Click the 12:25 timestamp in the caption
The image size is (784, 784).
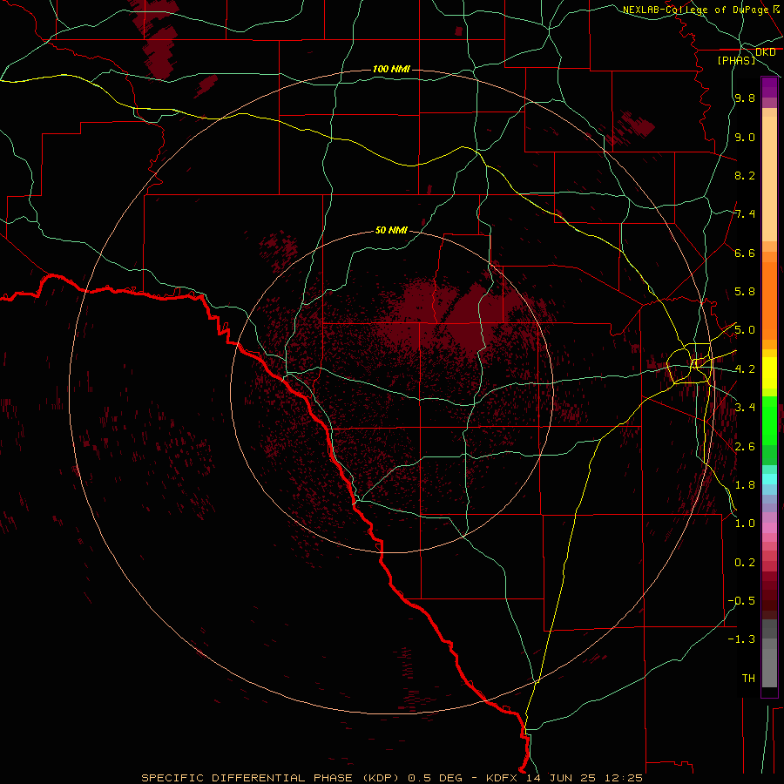[625, 778]
